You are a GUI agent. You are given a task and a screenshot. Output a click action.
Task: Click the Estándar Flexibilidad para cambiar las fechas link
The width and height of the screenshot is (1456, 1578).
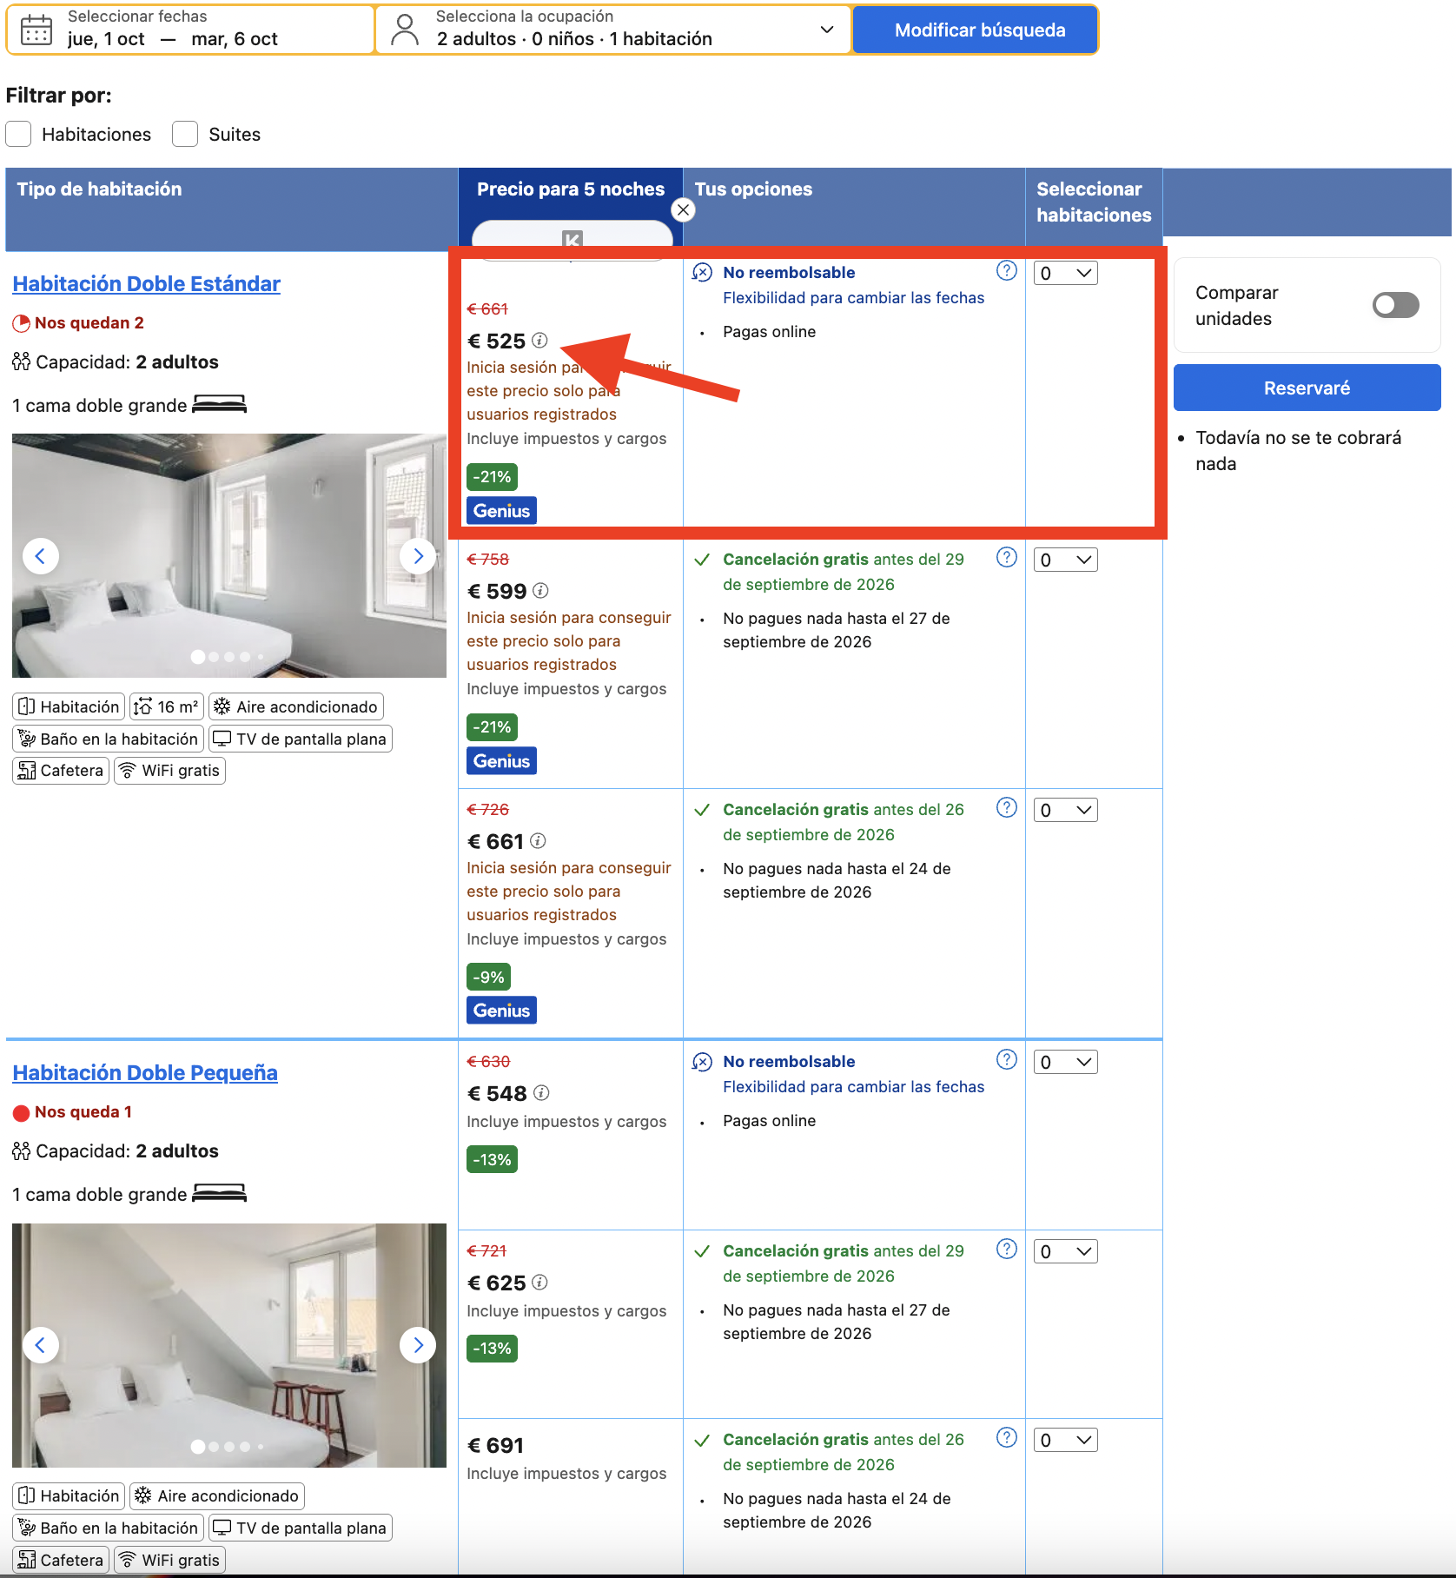[853, 298]
